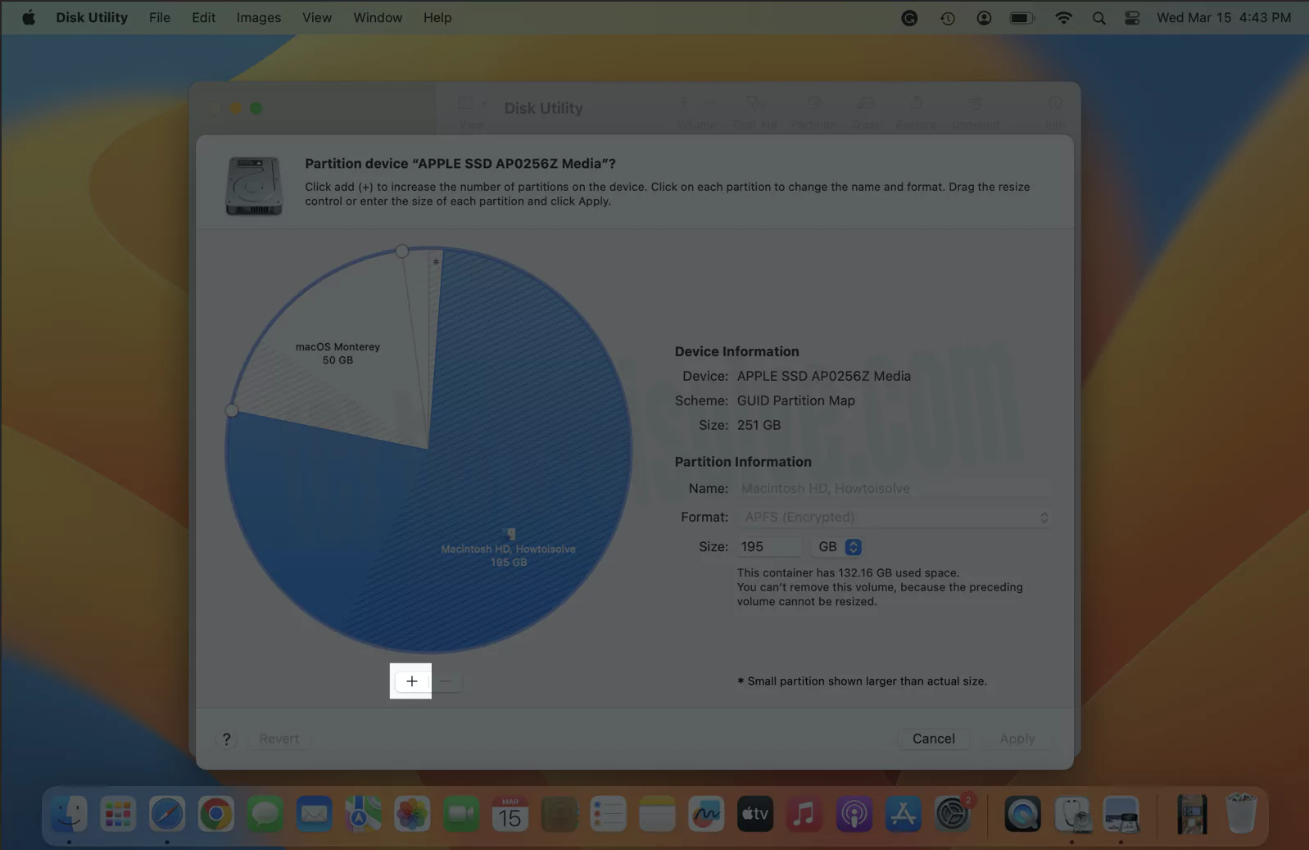Open Maps from the Dock
The width and height of the screenshot is (1309, 850).
pos(363,815)
